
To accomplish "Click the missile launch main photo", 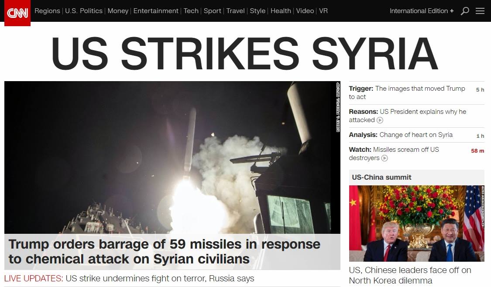I will [x=172, y=157].
